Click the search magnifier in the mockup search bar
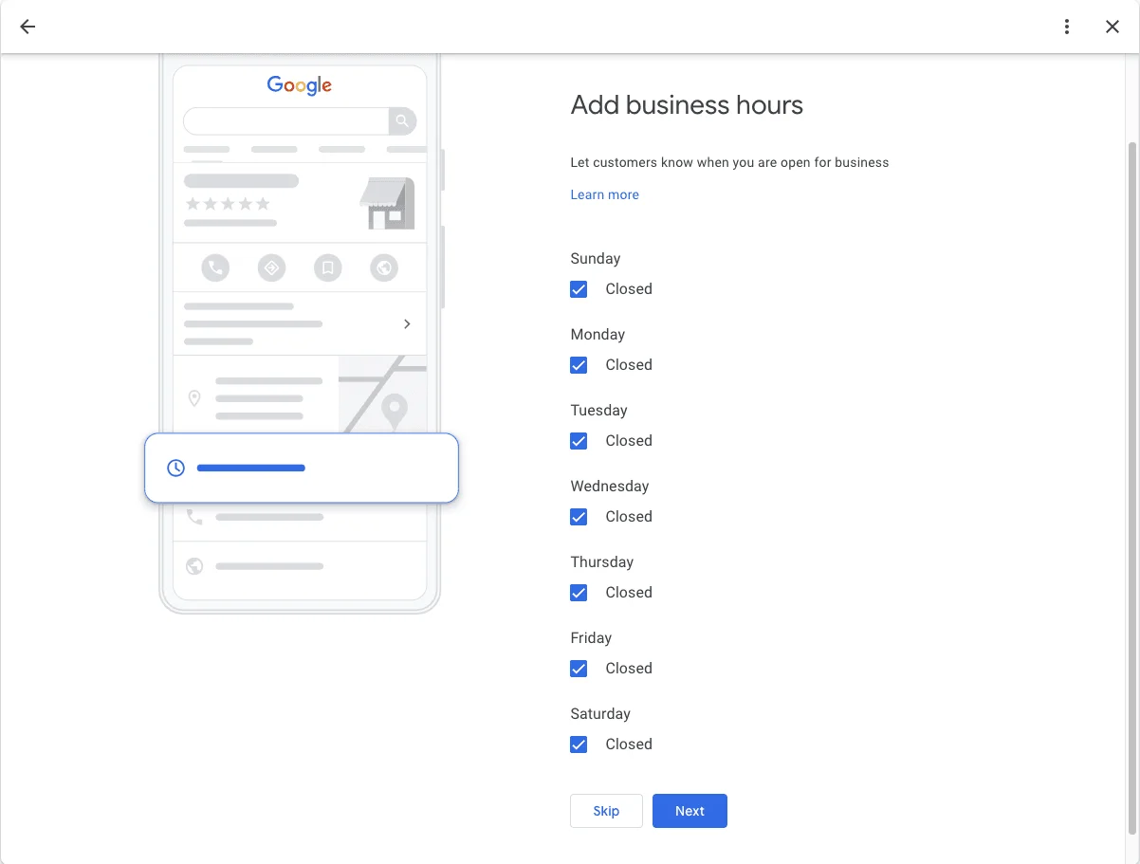 (x=402, y=120)
